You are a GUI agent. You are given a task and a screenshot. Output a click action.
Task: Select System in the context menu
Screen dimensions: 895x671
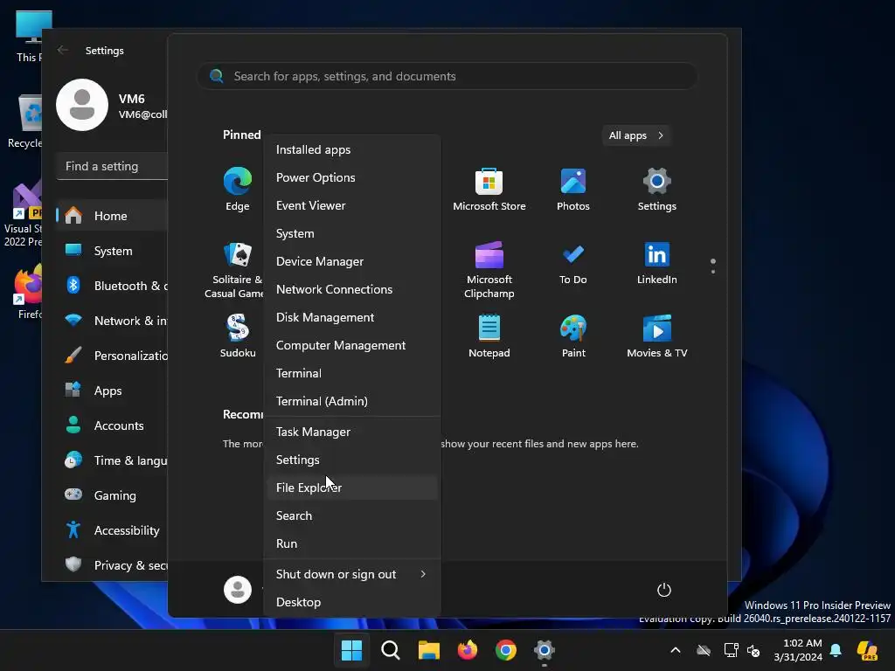click(351, 233)
